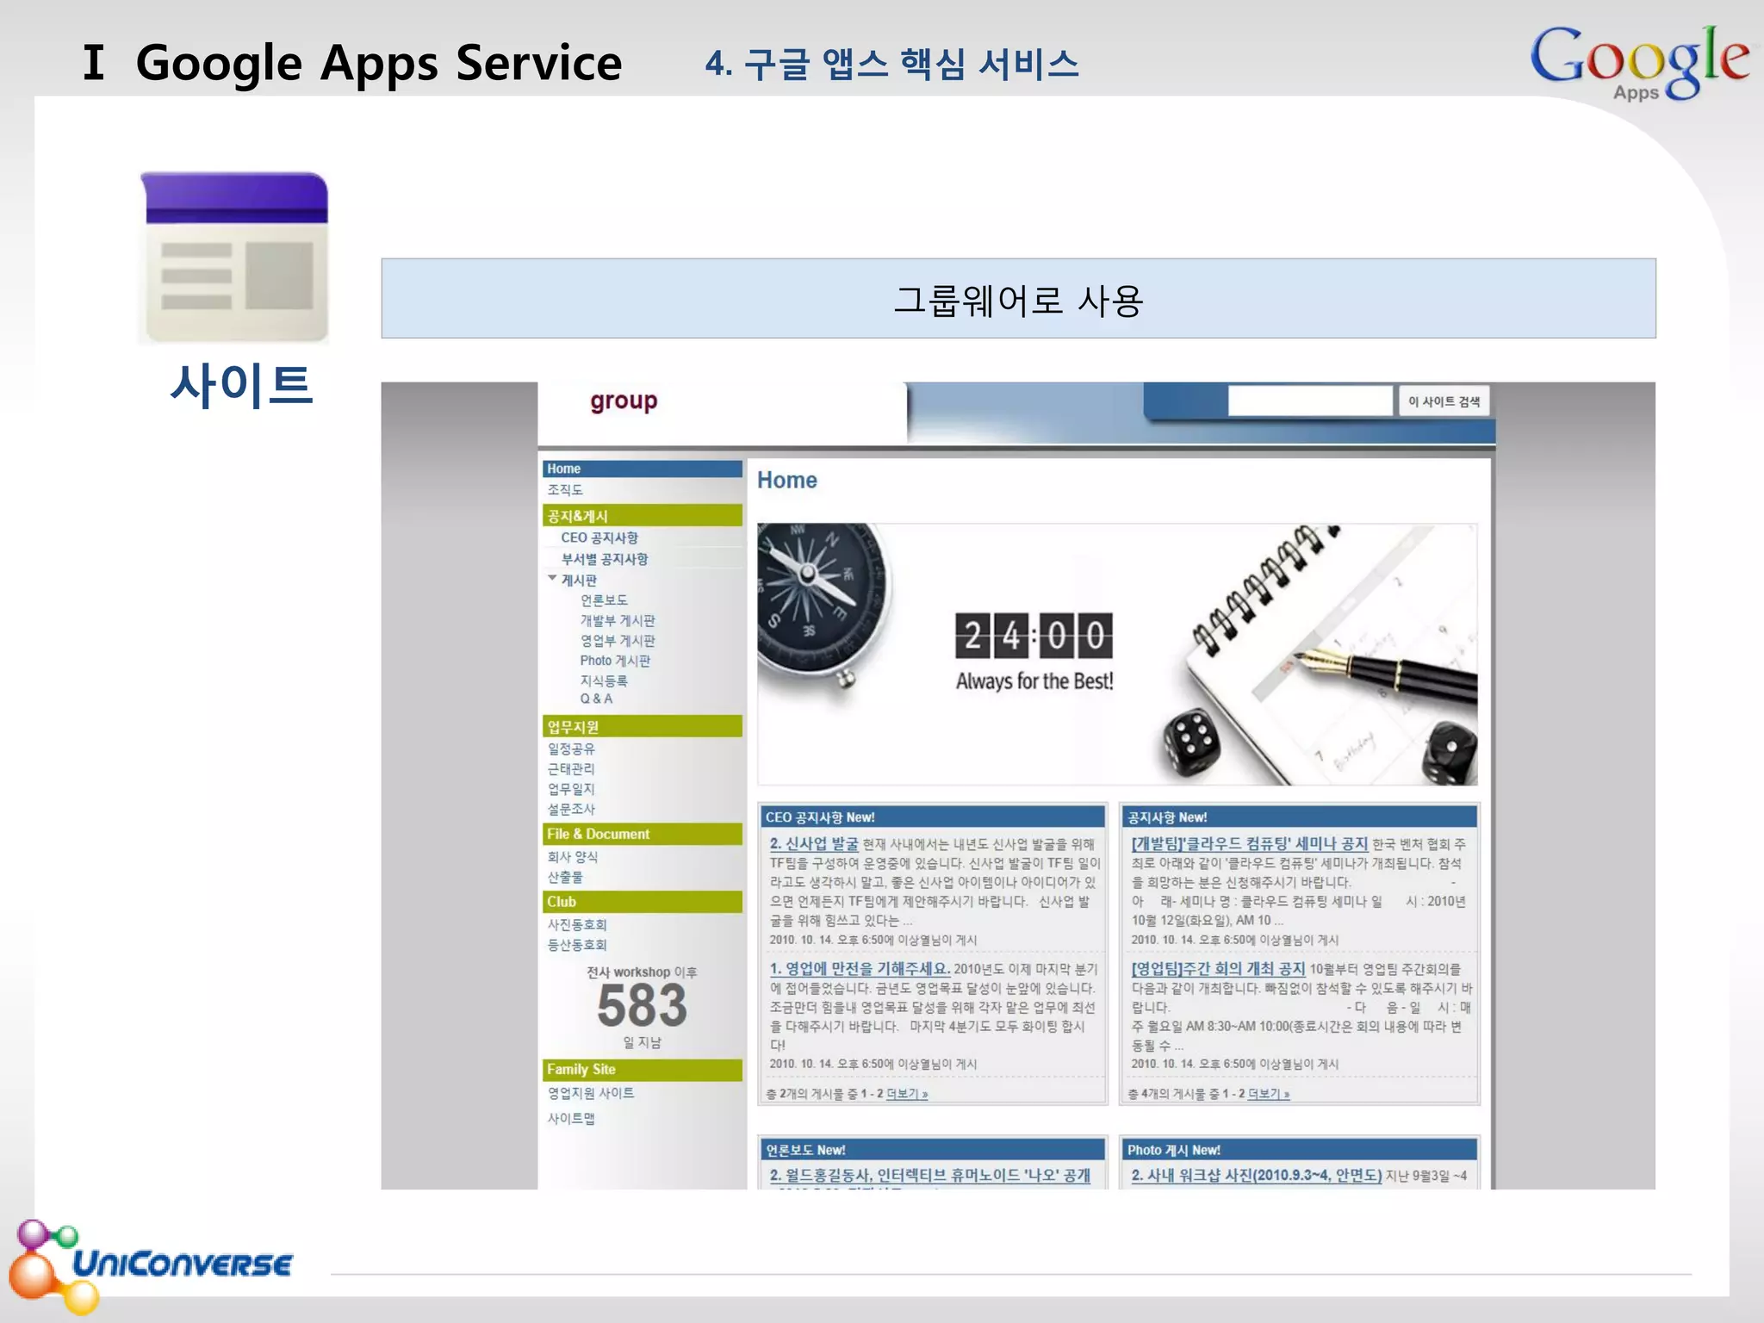
Task: Open the 월드홍길동사 언론보도 article
Action: coord(930,1176)
